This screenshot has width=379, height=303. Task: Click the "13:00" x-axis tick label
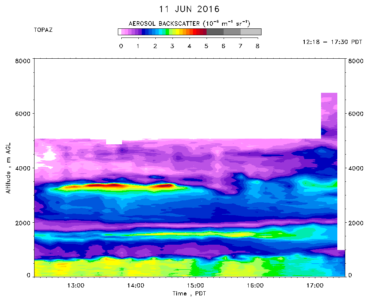[x=76, y=286]
